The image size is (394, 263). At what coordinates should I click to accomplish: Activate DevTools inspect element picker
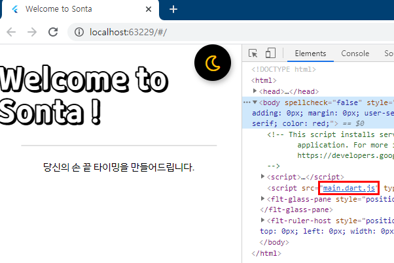coord(253,54)
